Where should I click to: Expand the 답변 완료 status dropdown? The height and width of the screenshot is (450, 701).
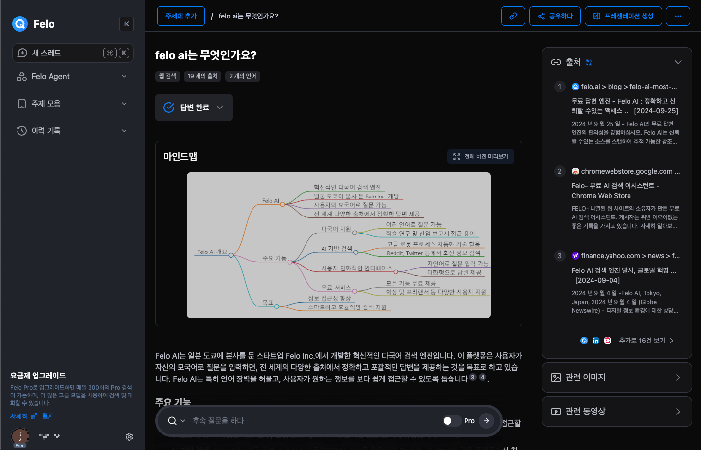tap(220, 108)
